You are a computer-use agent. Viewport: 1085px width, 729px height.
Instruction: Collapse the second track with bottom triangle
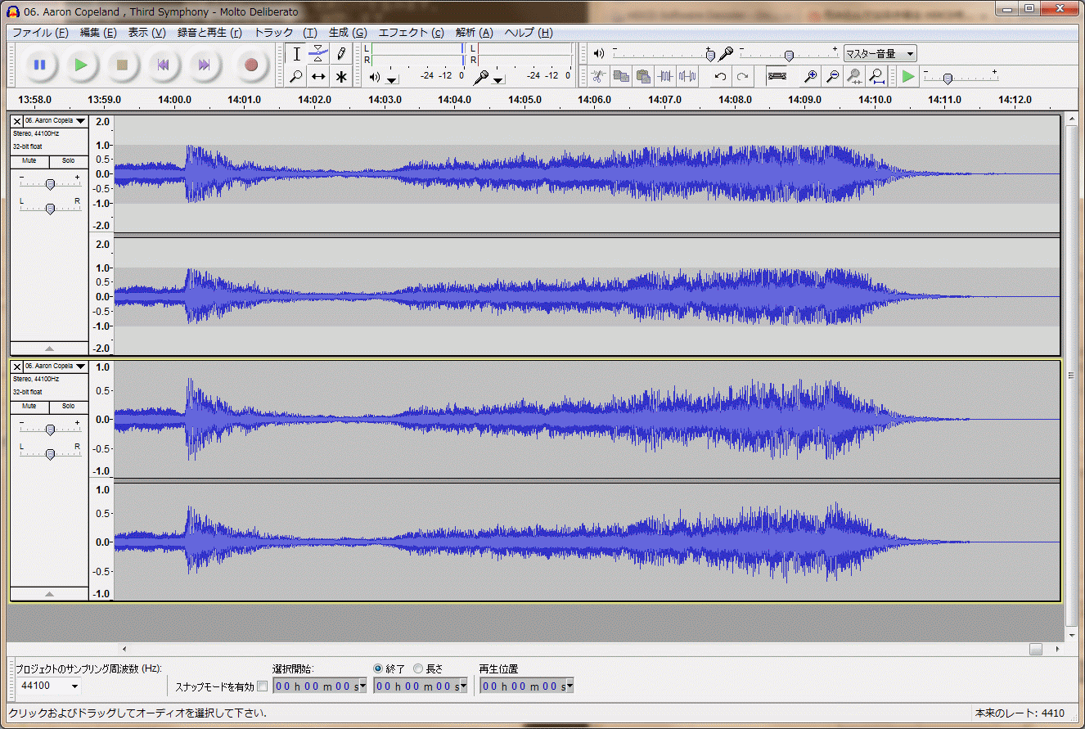click(x=49, y=593)
